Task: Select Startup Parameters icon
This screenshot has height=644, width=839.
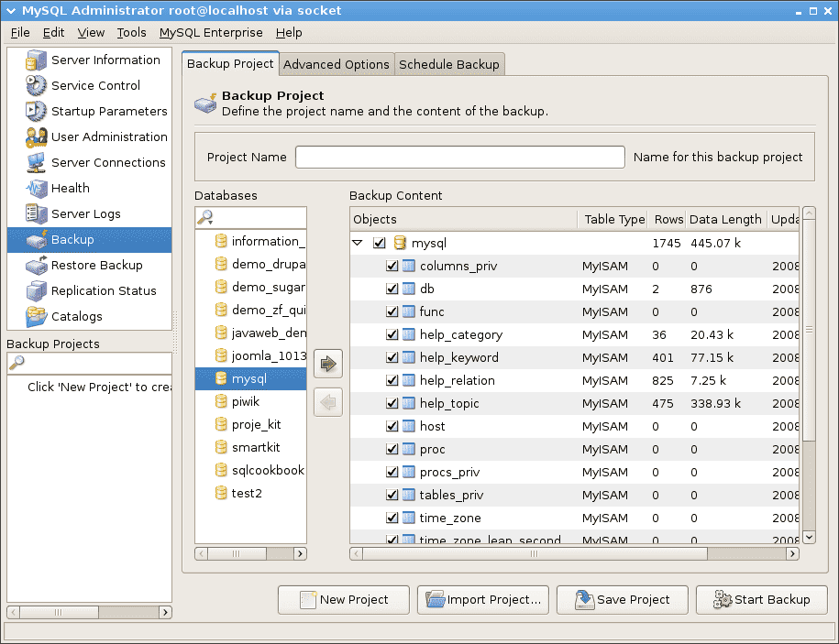Action: (36, 111)
